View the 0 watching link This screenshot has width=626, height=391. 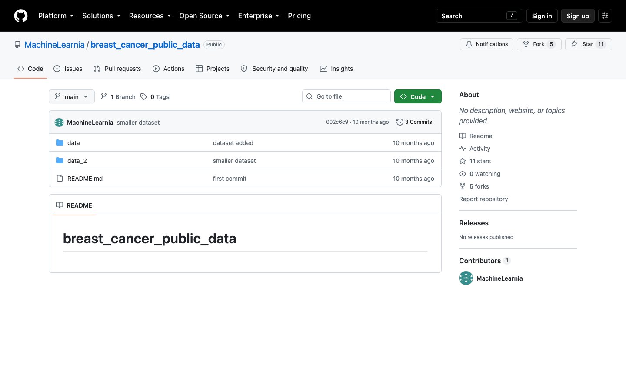480,174
